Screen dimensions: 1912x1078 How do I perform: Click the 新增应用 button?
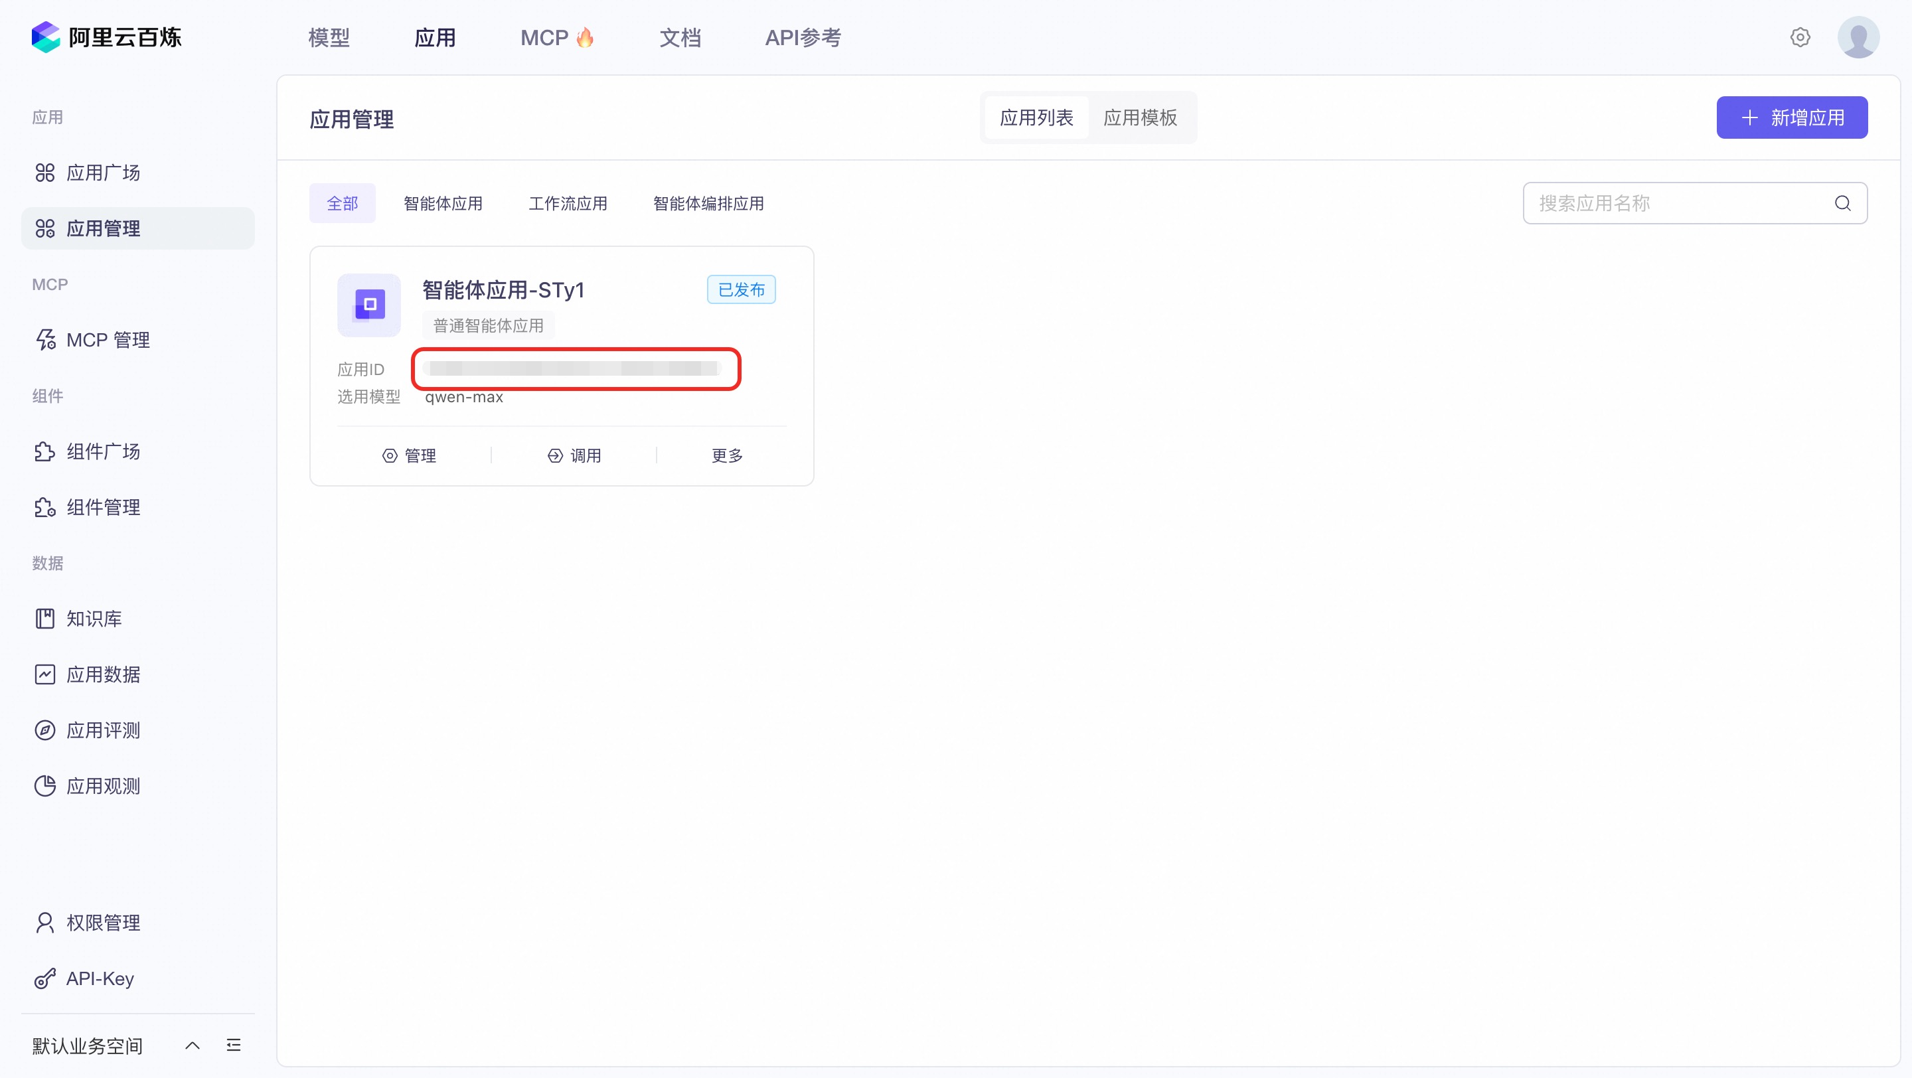(1792, 118)
